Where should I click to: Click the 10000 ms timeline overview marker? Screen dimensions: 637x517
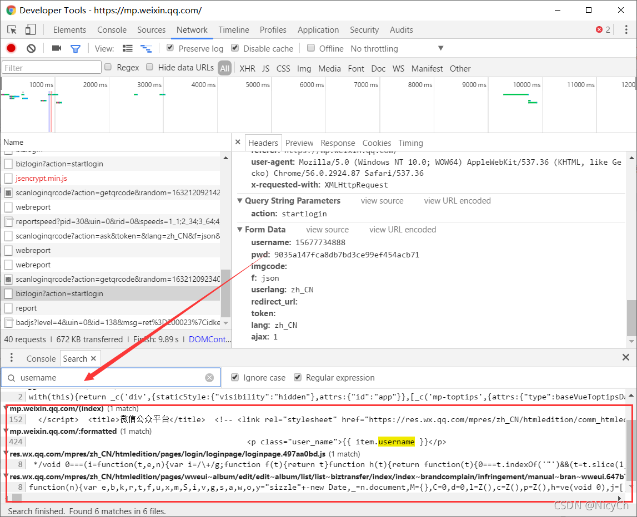[526, 84]
